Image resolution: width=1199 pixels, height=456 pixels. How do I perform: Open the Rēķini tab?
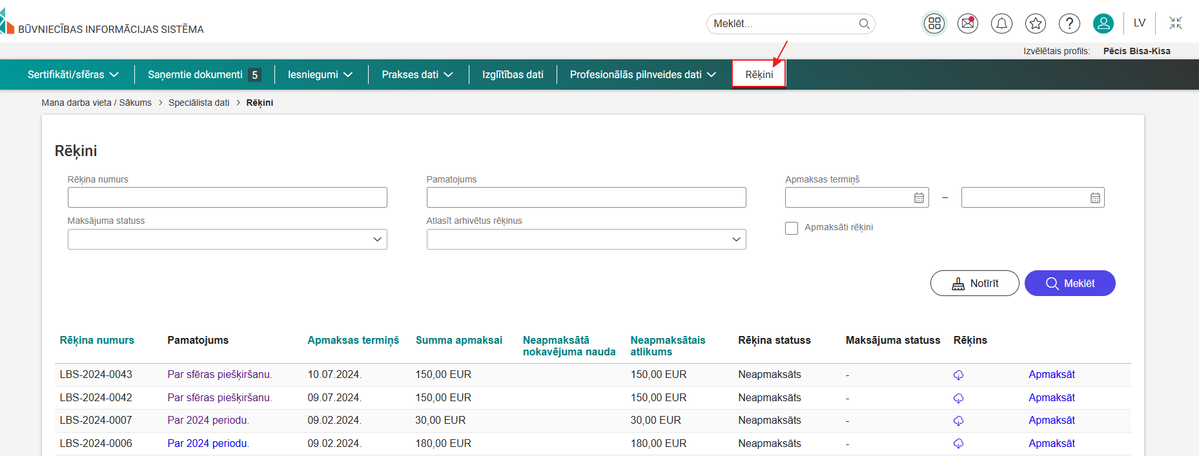click(x=759, y=75)
